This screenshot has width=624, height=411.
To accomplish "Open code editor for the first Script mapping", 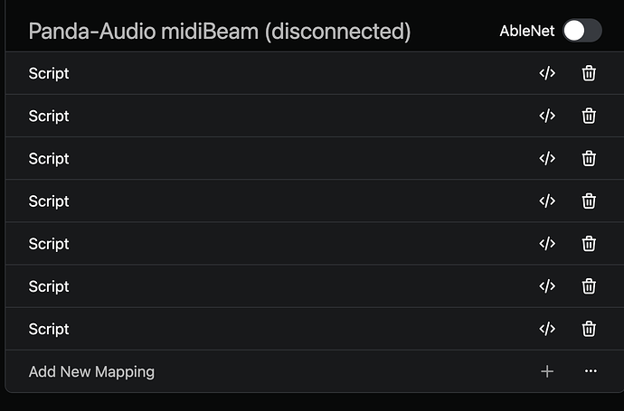I will click(547, 73).
